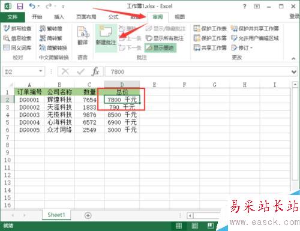The height and width of the screenshot is (231, 300).
Task: Select row 7 header
Action: click(x=7, y=137)
